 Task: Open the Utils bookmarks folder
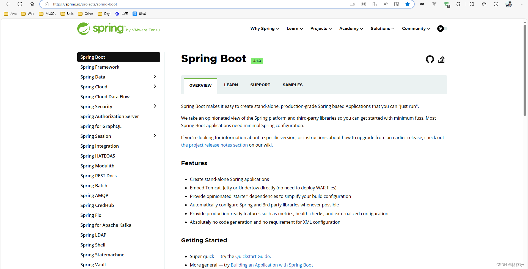point(67,14)
